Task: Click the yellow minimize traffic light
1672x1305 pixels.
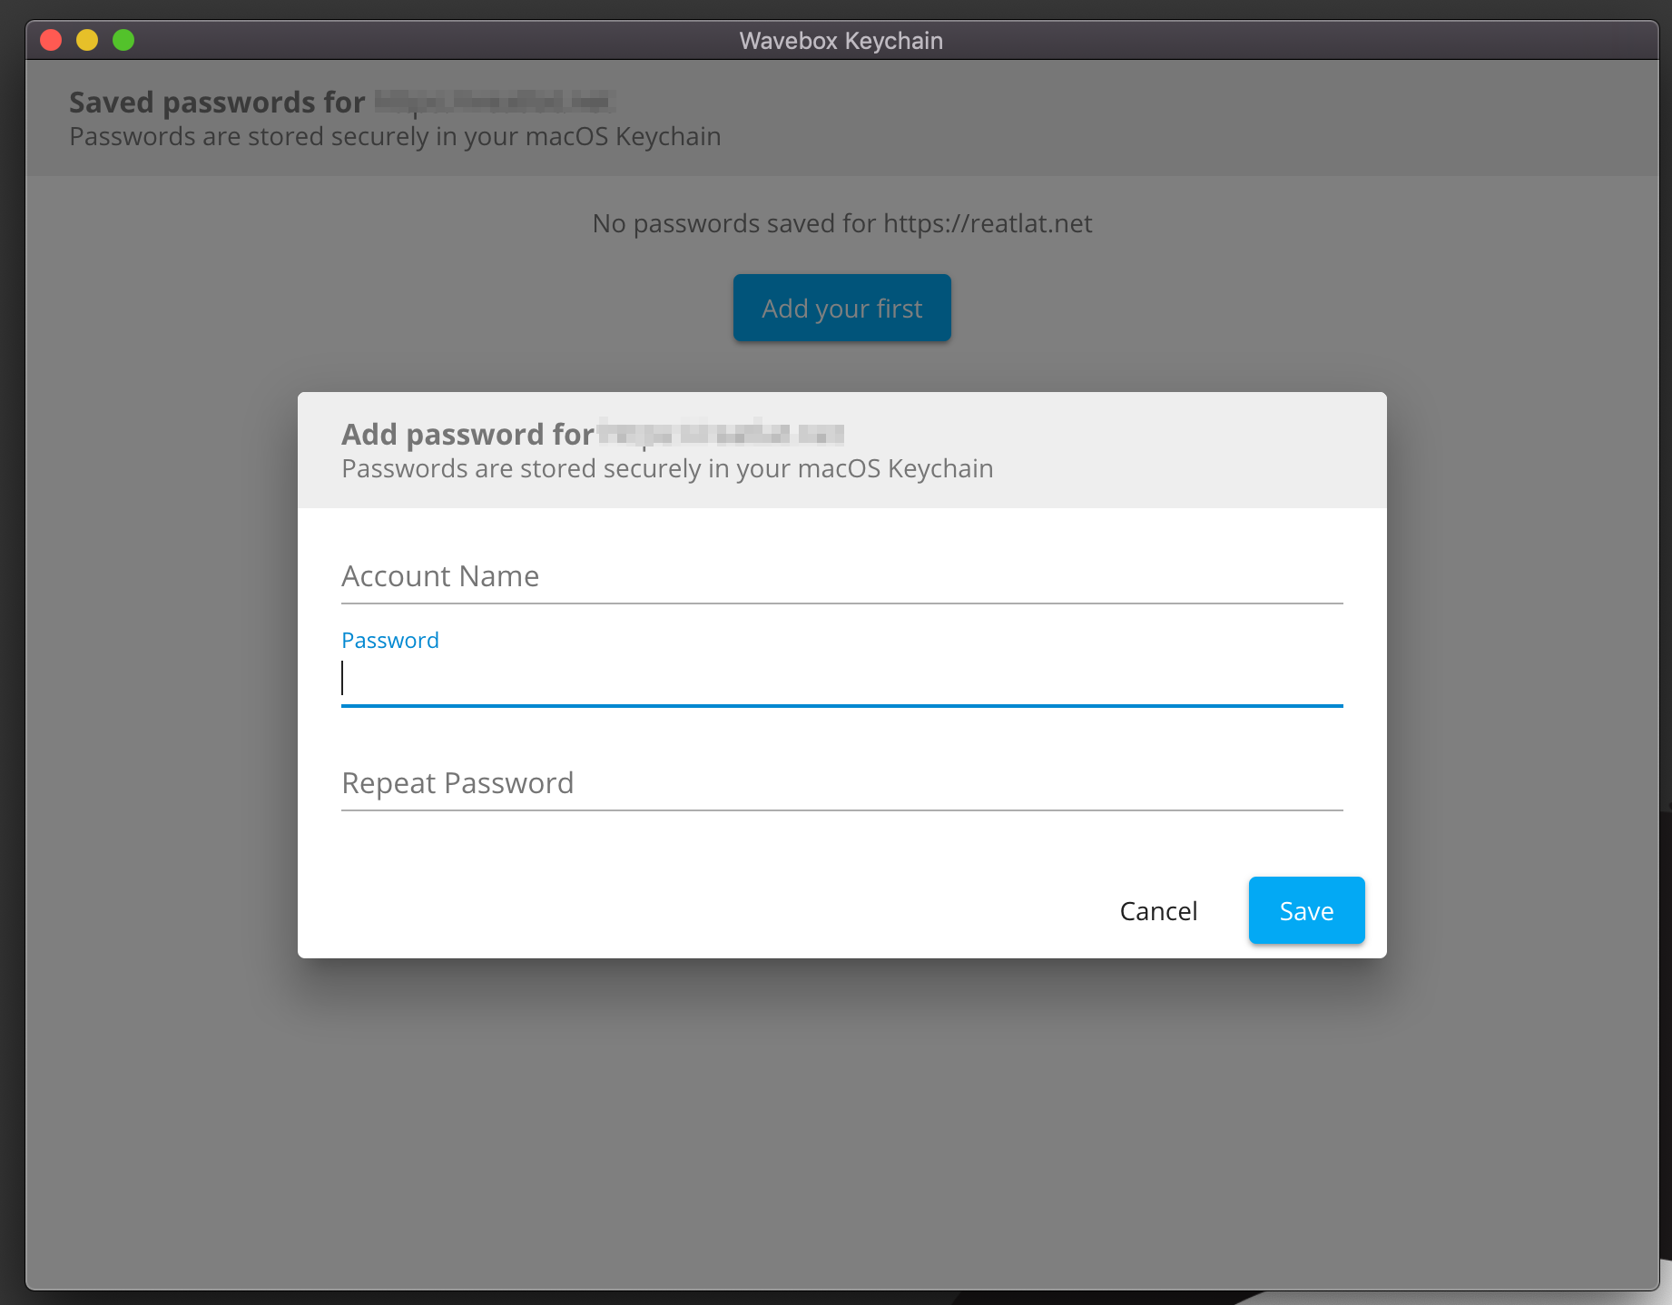Action: tap(88, 40)
